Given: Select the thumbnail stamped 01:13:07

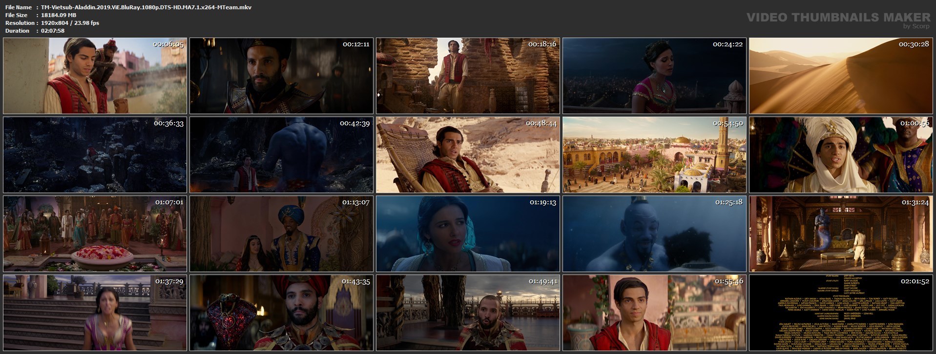Looking at the screenshot, I should pyautogui.click(x=281, y=234).
